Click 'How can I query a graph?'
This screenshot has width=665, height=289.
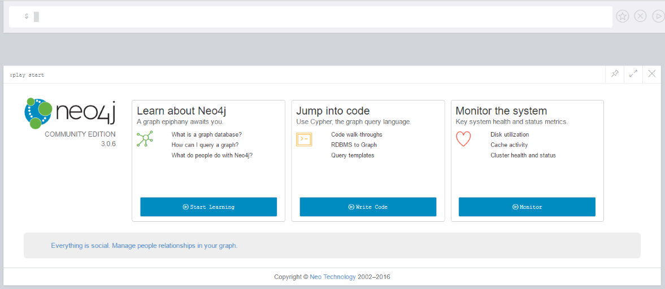click(205, 145)
